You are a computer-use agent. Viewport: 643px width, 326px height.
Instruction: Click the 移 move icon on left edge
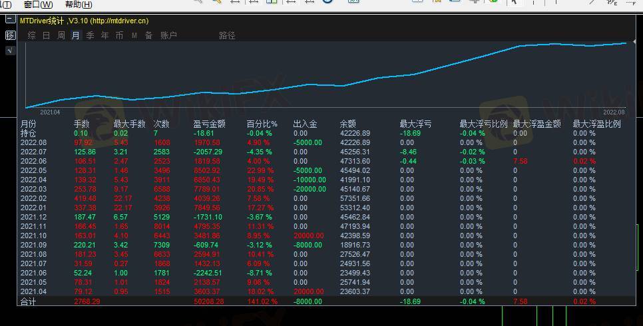(x=11, y=35)
